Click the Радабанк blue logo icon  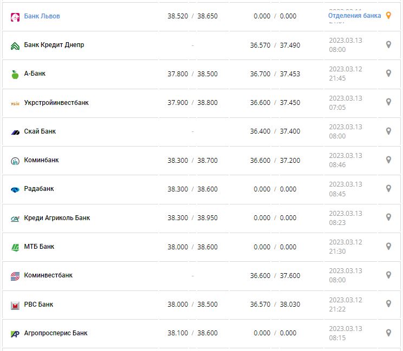(15, 189)
